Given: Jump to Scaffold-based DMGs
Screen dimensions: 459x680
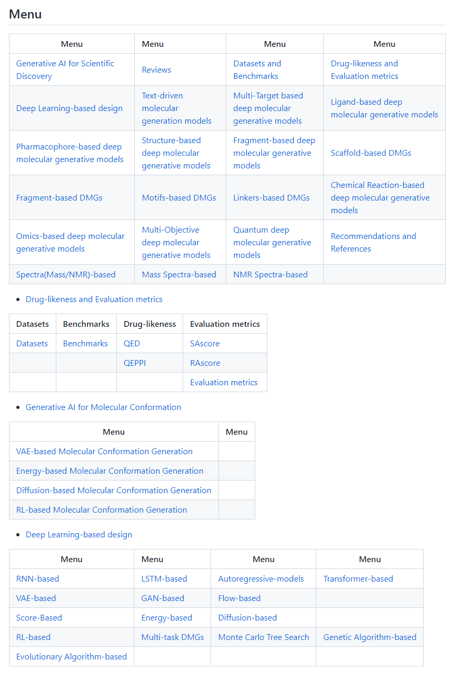Looking at the screenshot, I should click(x=371, y=153).
